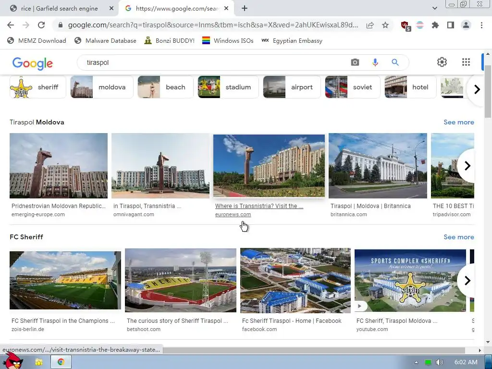Screen dimensions: 492x369
Task: Open the Extensions puzzle piece menu
Action: (435, 25)
